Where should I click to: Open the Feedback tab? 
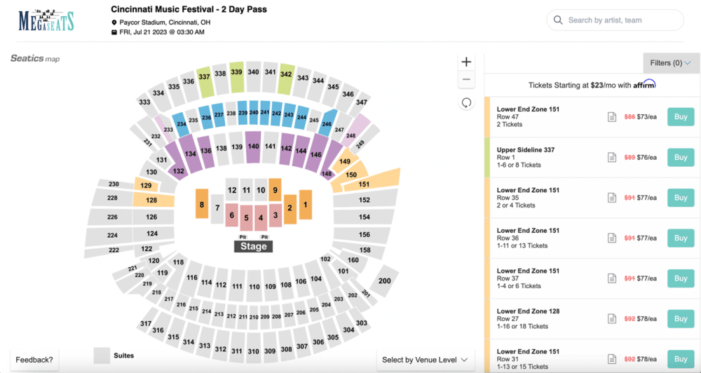click(34, 360)
